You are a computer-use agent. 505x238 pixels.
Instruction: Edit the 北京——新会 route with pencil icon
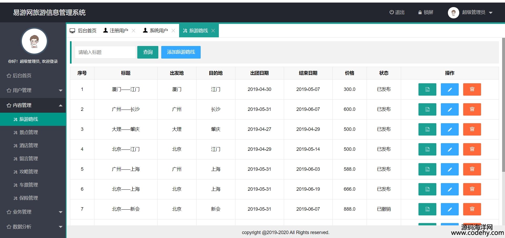point(450,209)
